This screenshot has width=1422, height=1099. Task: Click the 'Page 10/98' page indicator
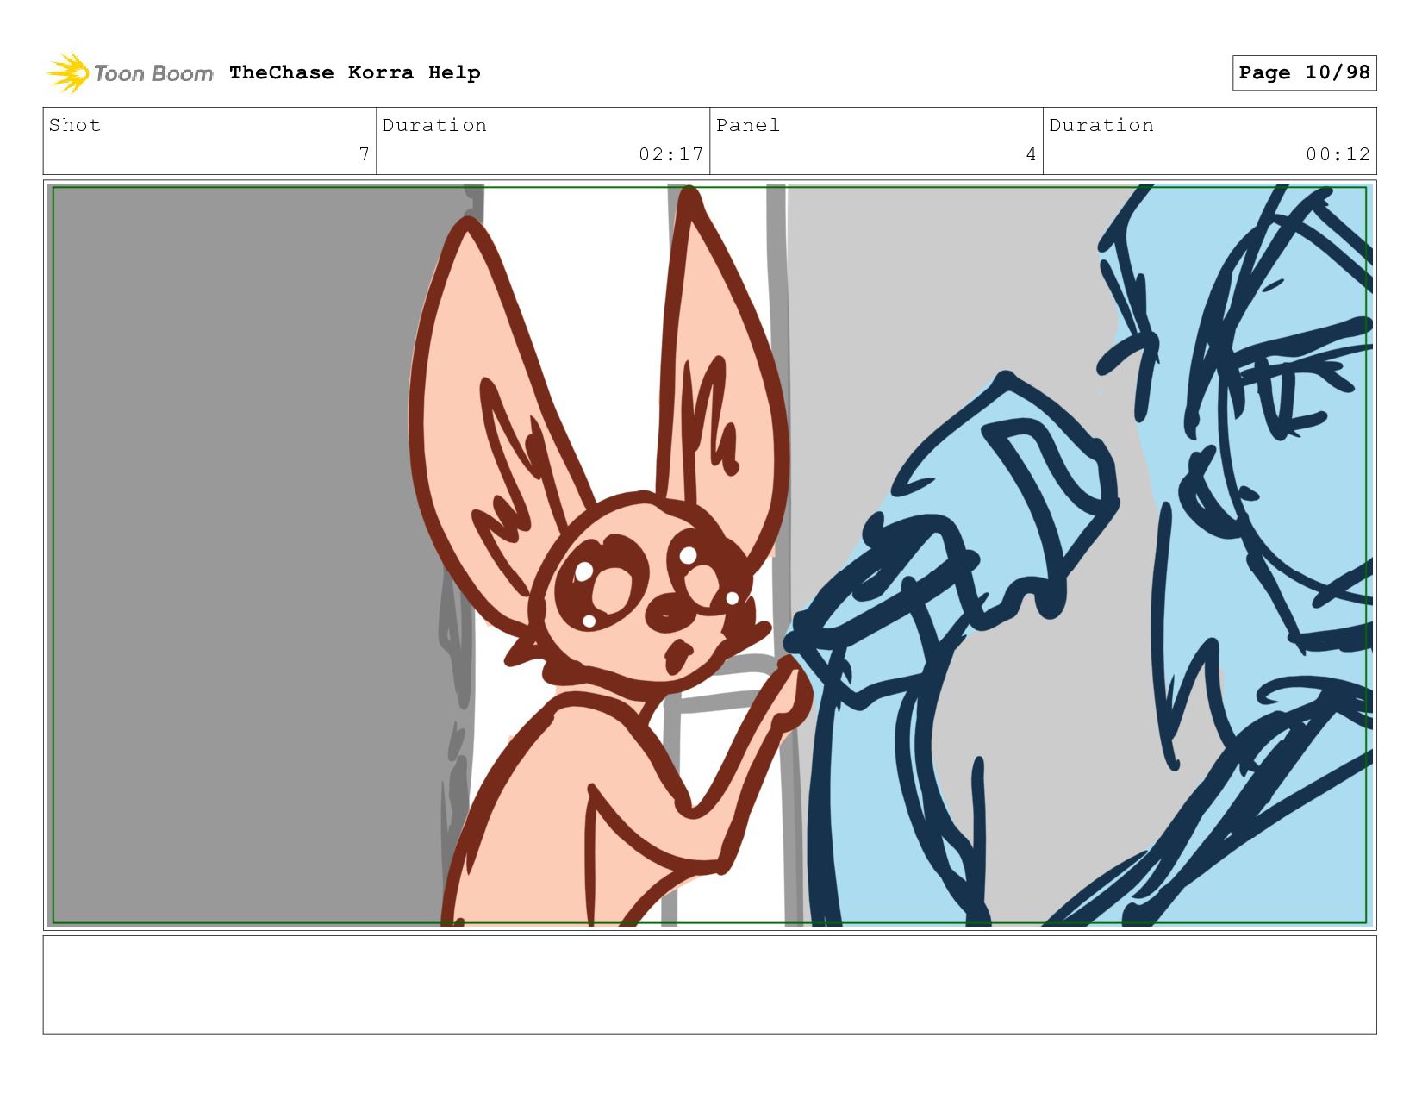[1304, 72]
